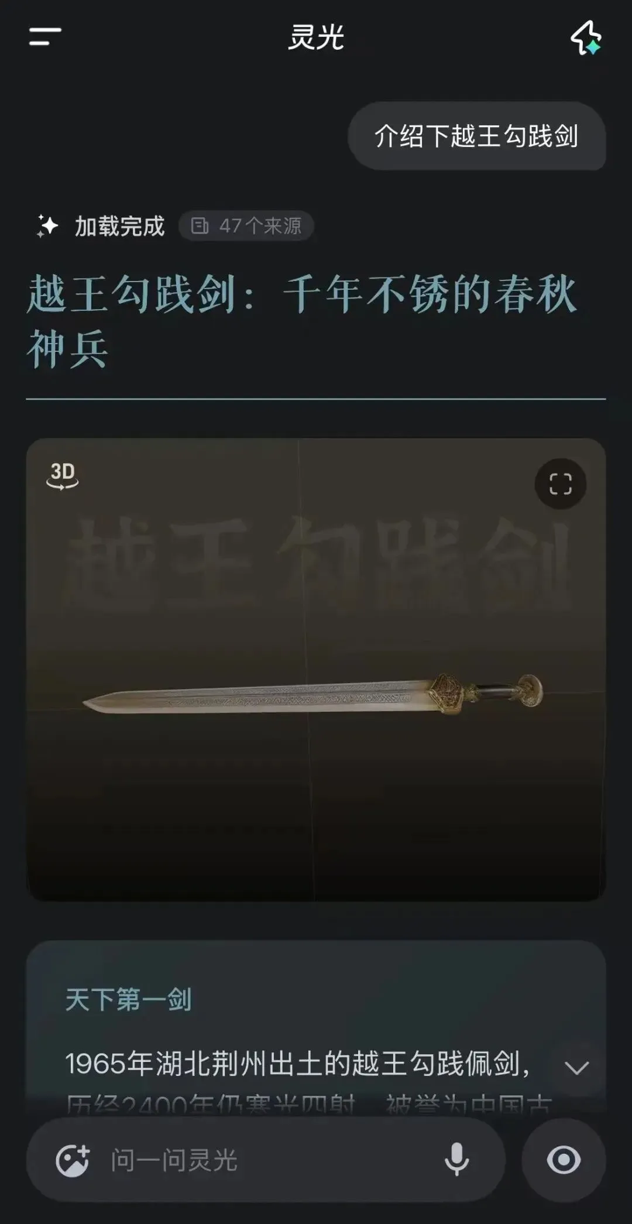
Task: Tap the microphone voice input icon
Action: 456,1160
